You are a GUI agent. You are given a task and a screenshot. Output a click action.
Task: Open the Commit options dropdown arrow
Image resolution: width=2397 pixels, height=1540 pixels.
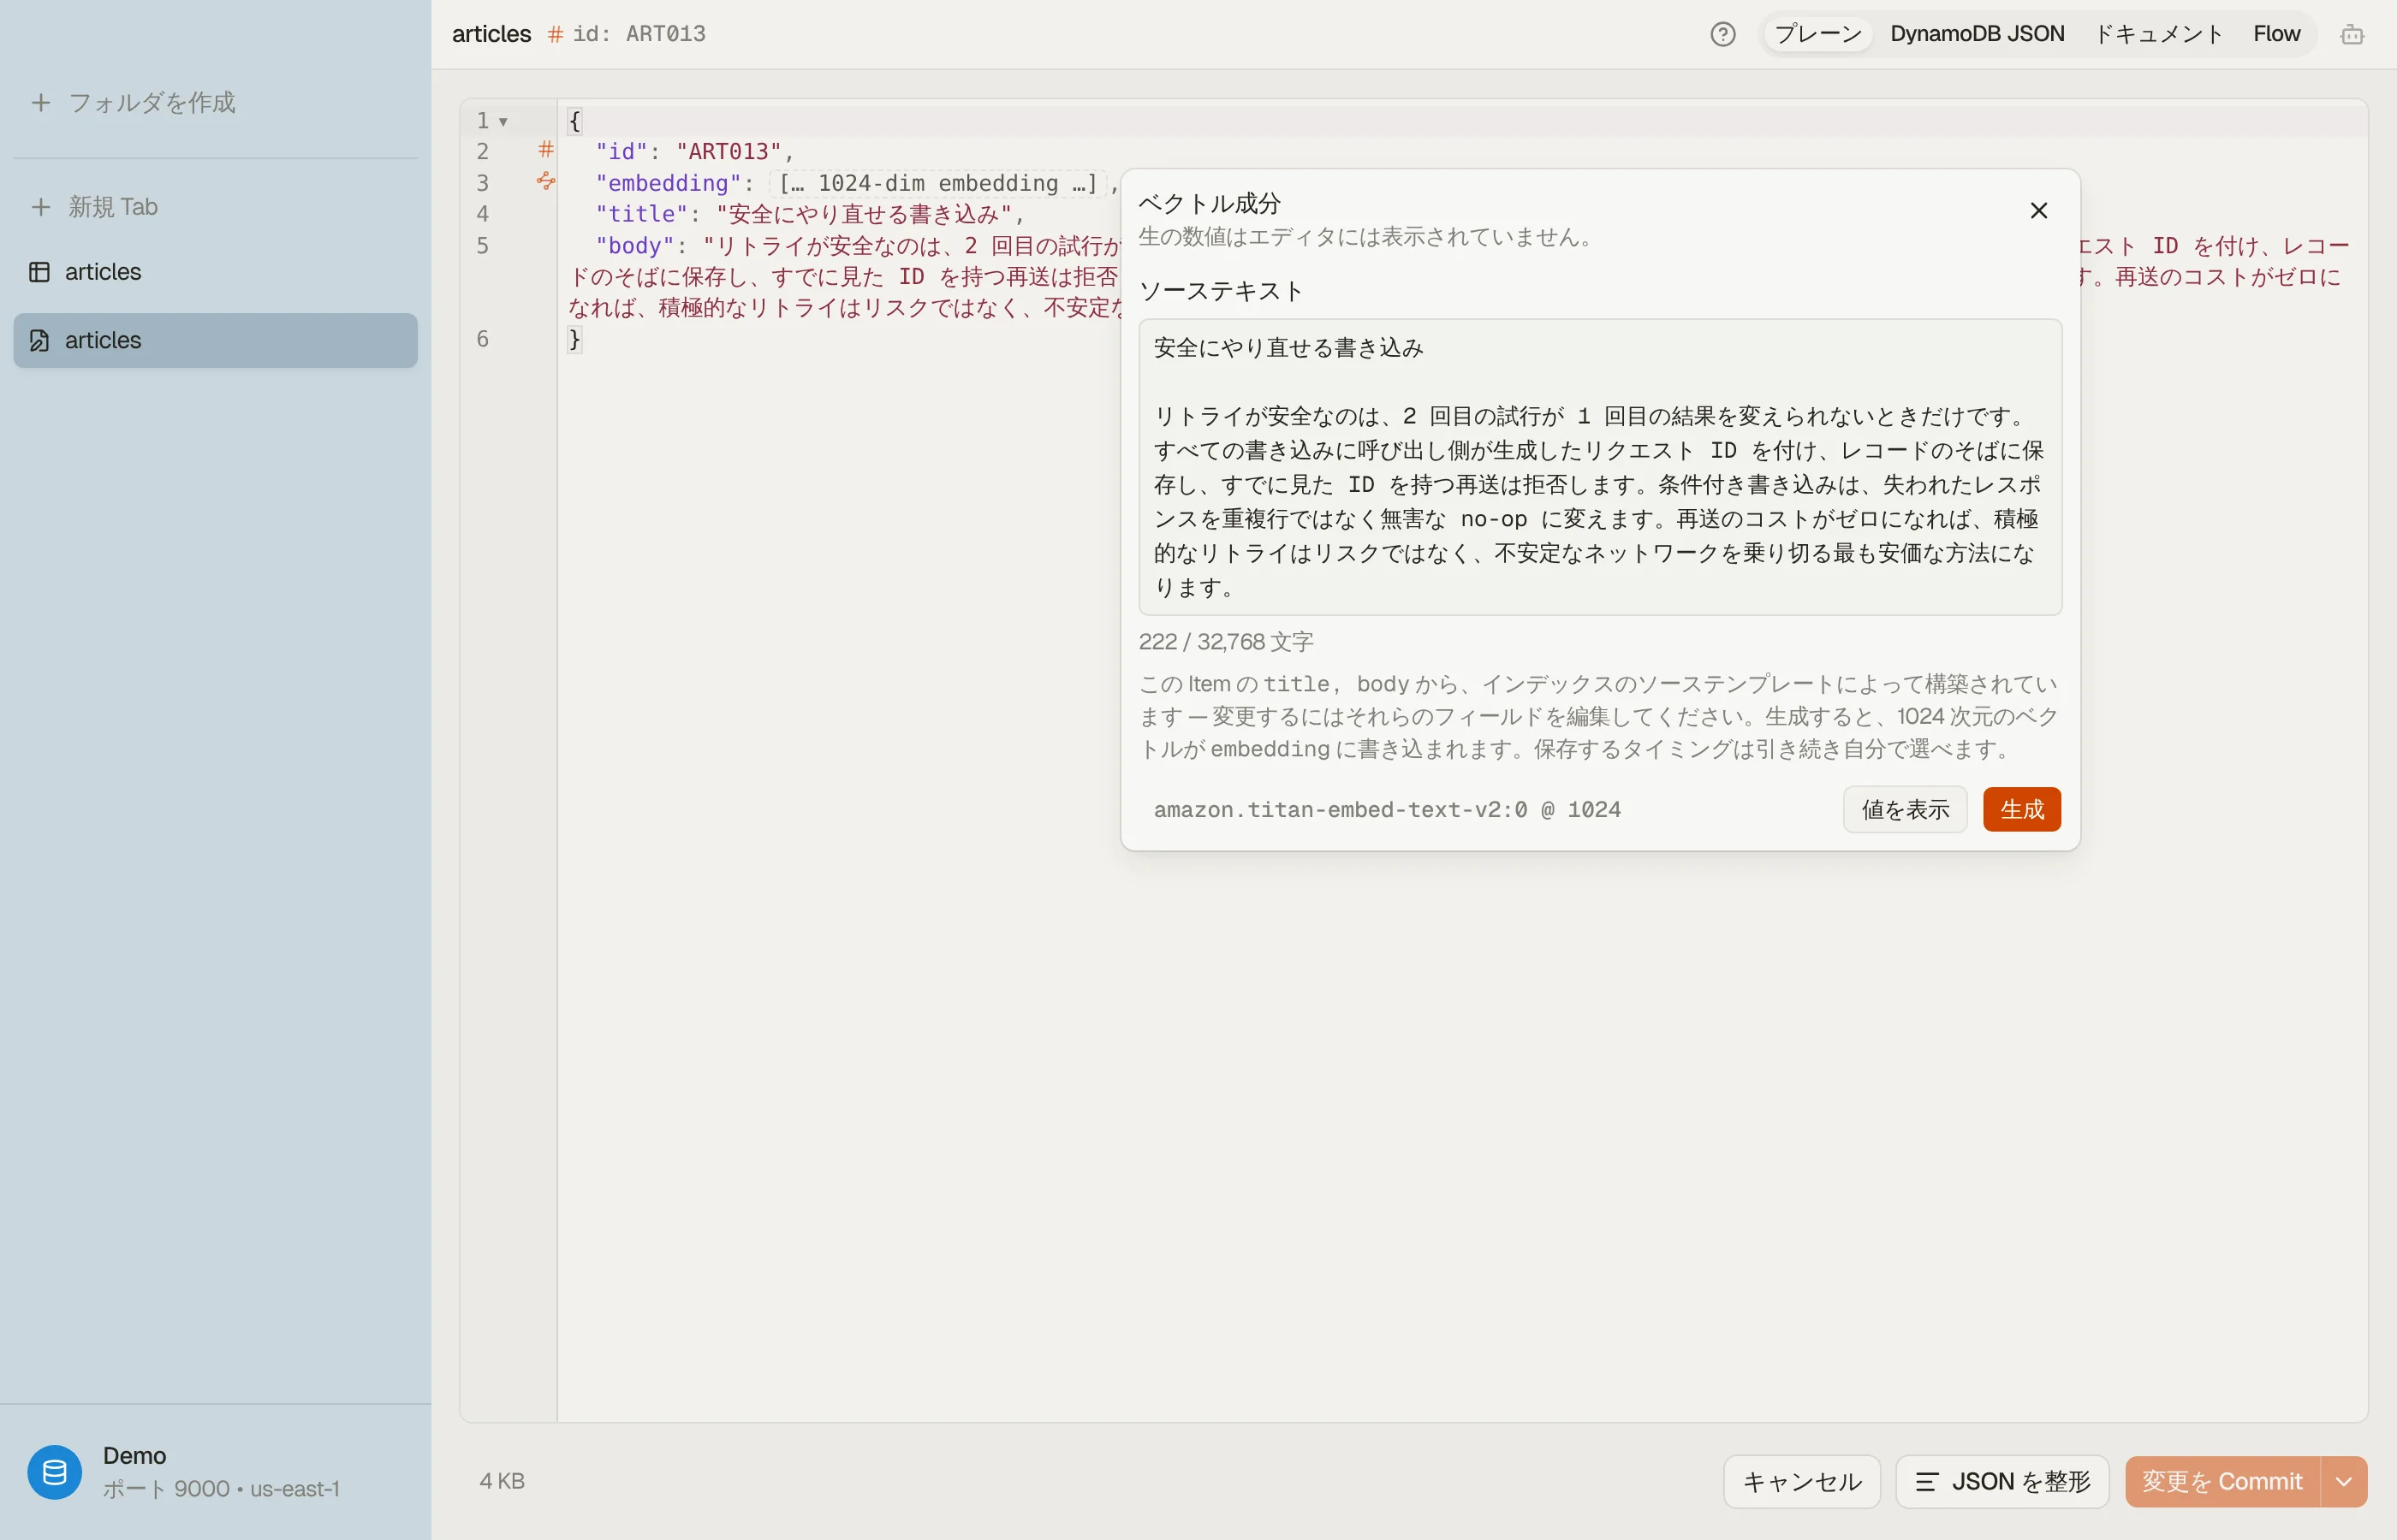tap(2344, 1481)
